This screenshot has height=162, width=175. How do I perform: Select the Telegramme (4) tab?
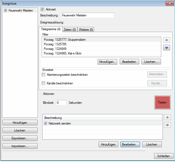[x=51, y=29]
